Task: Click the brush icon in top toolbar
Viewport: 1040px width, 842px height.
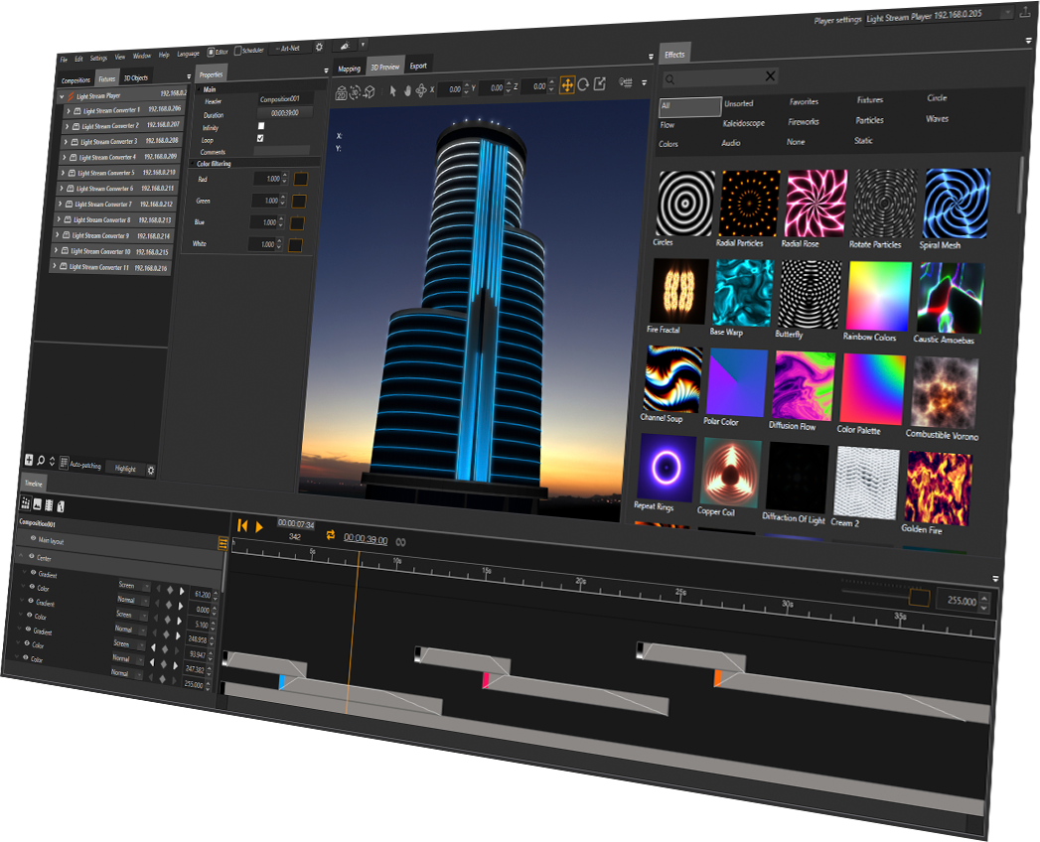Action: click(345, 46)
